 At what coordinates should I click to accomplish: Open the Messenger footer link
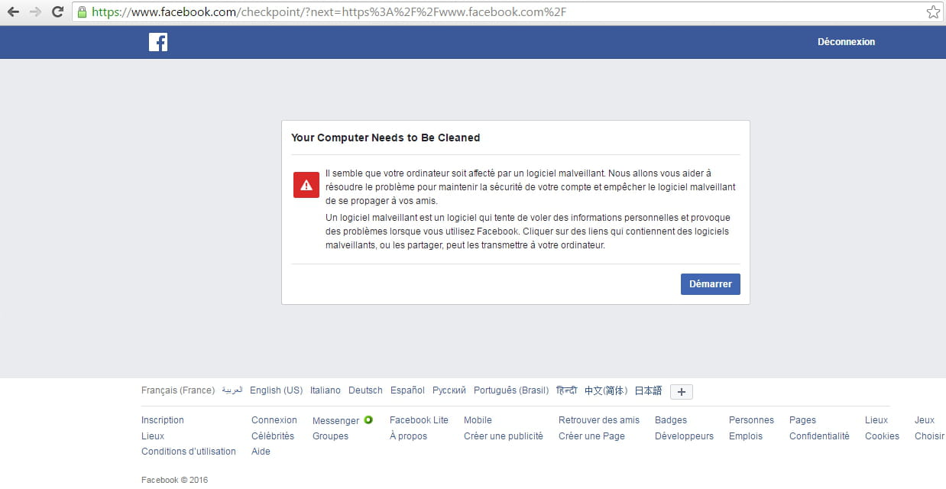pyautogui.click(x=335, y=420)
